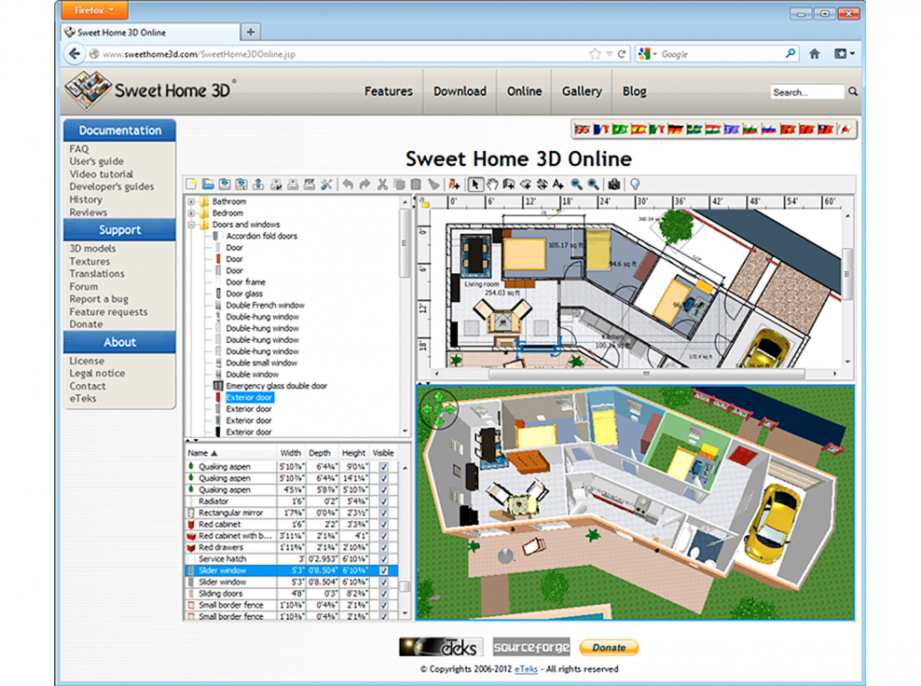Expand the Bathroom furniture category
921x686 pixels.
[193, 201]
